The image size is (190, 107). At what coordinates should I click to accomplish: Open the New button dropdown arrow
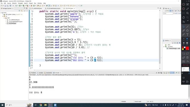(3, 6)
